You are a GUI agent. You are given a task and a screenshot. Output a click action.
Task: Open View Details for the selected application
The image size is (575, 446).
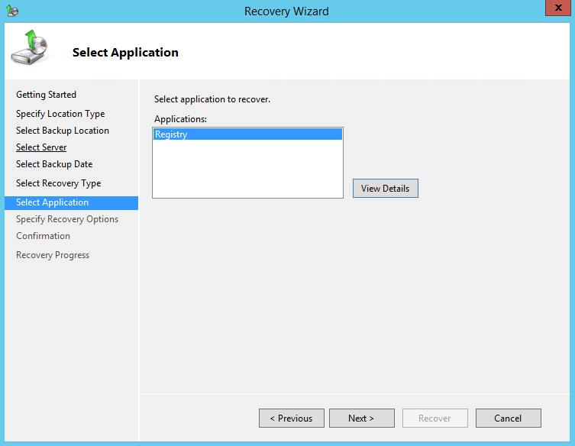click(385, 188)
